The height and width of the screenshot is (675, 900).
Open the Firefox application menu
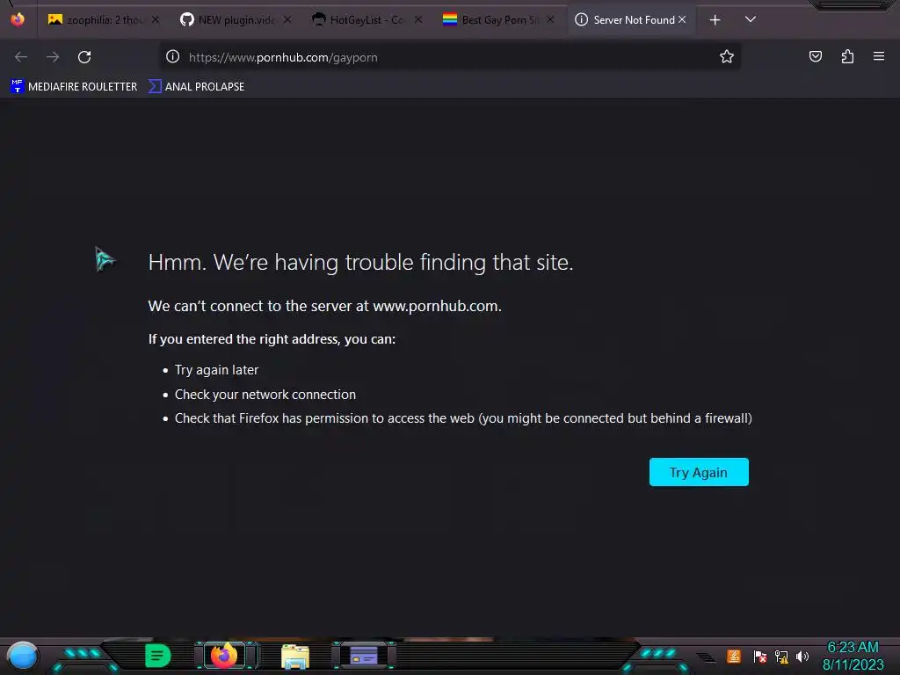[x=879, y=56]
